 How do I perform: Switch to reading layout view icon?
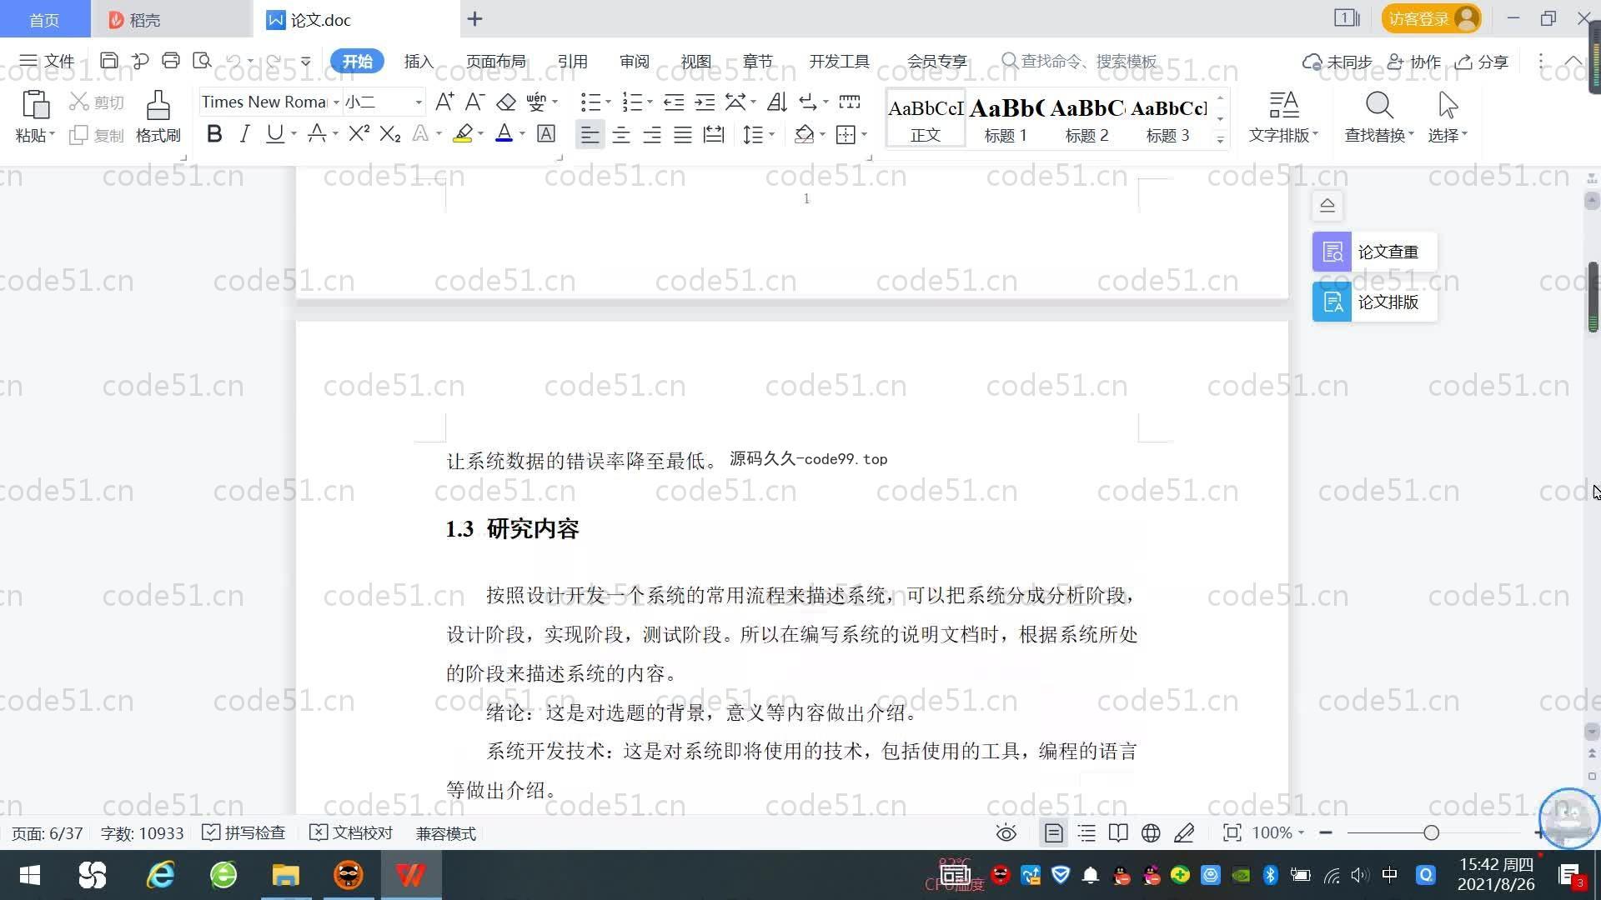coord(1118,833)
